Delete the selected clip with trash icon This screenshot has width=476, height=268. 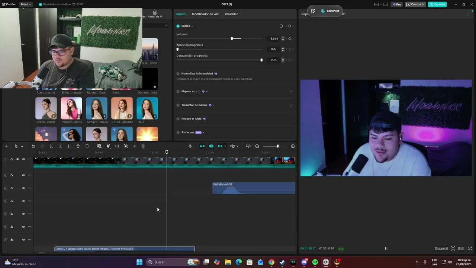tap(78, 146)
